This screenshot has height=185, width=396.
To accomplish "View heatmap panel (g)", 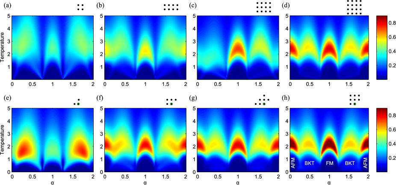I will pos(237,140).
